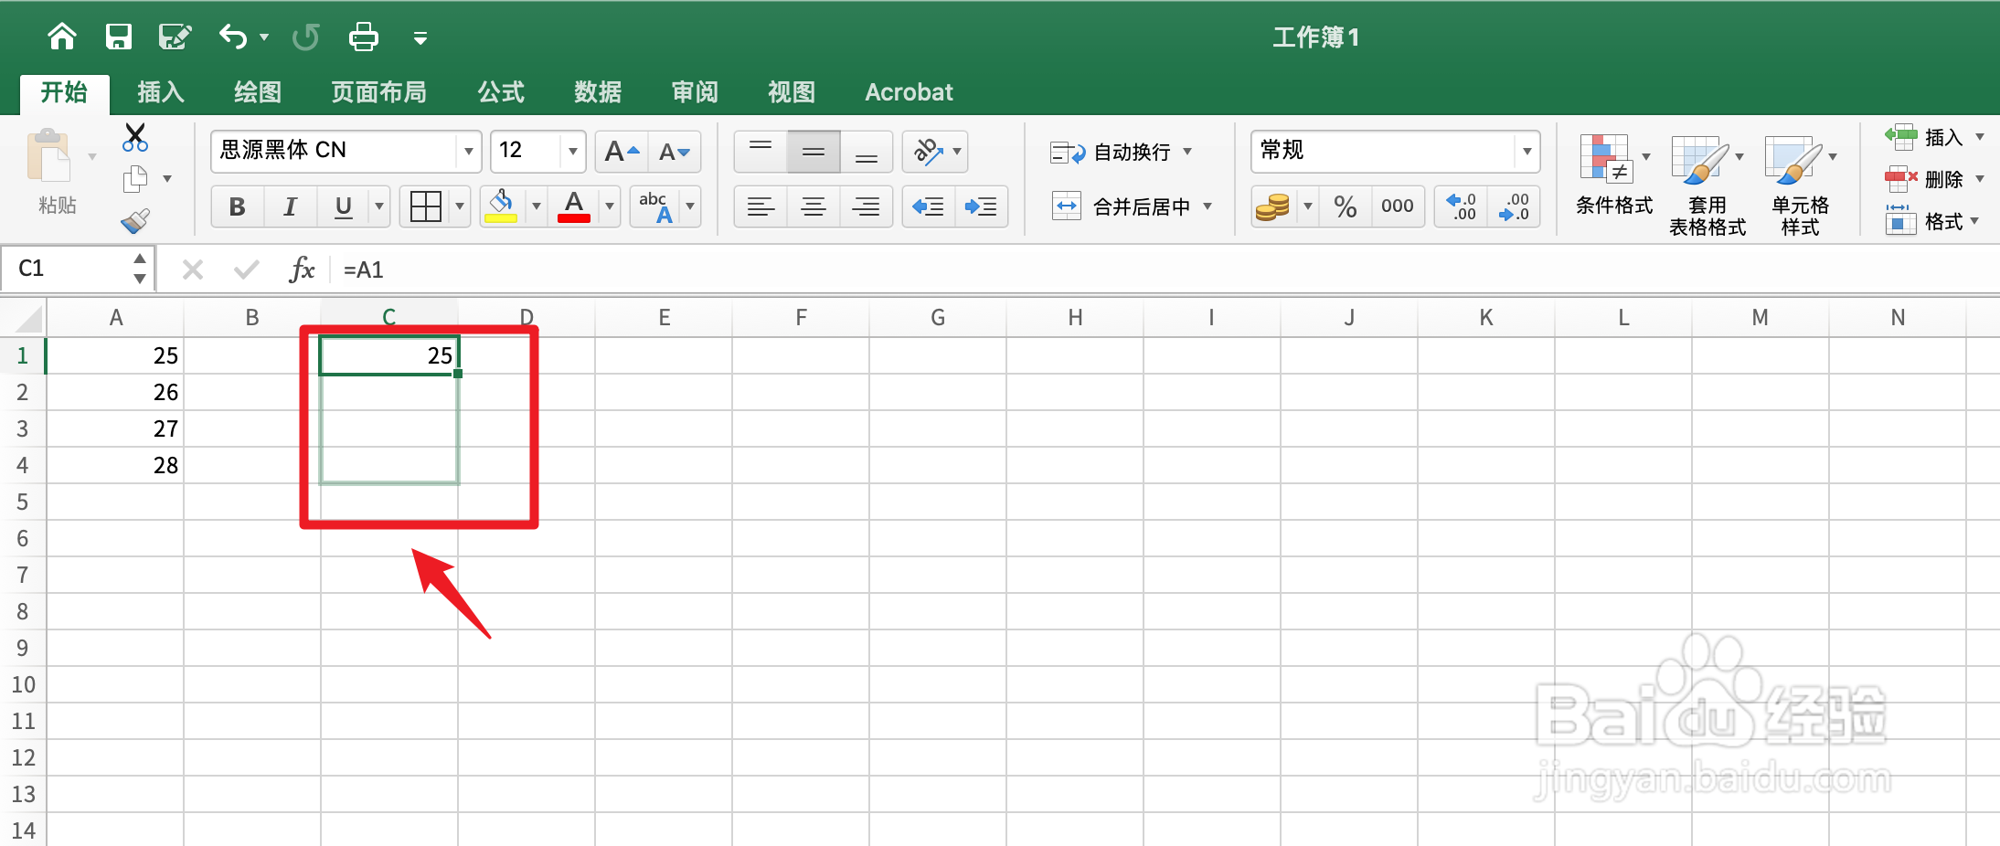The height and width of the screenshot is (846, 2000).
Task: Open the 格式 cells menu
Action: tap(1933, 221)
